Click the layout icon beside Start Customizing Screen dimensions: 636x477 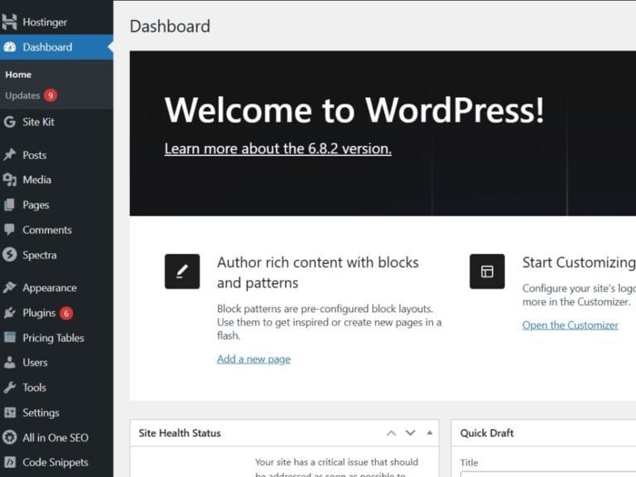click(x=487, y=272)
